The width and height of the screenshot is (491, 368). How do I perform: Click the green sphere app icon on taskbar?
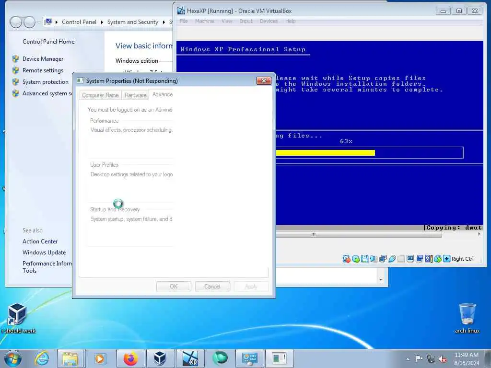(x=220, y=358)
